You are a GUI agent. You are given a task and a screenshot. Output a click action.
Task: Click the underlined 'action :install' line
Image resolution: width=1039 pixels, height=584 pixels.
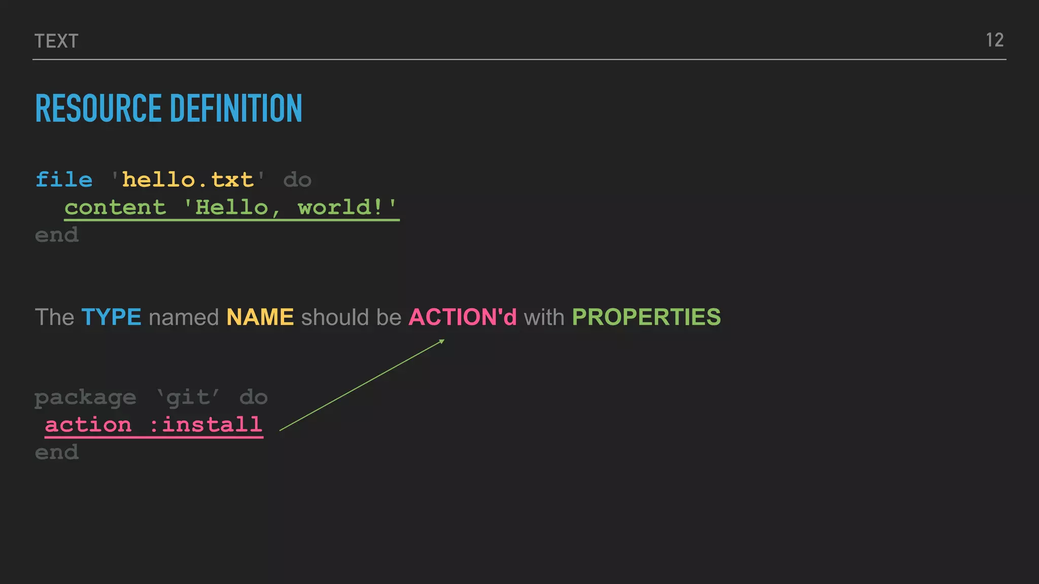[x=154, y=425]
